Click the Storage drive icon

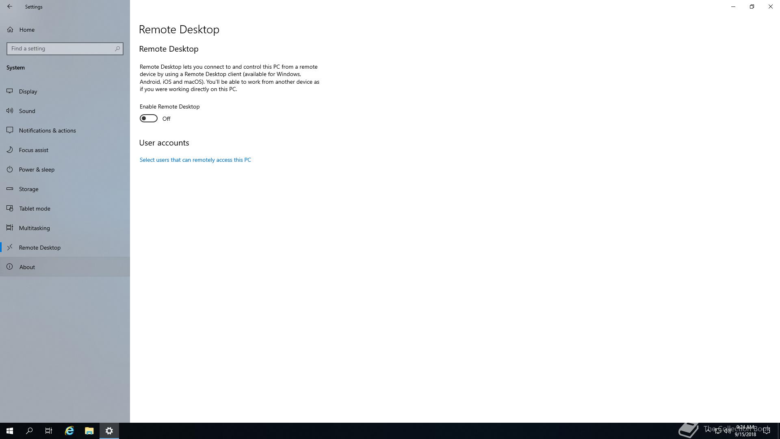(10, 189)
